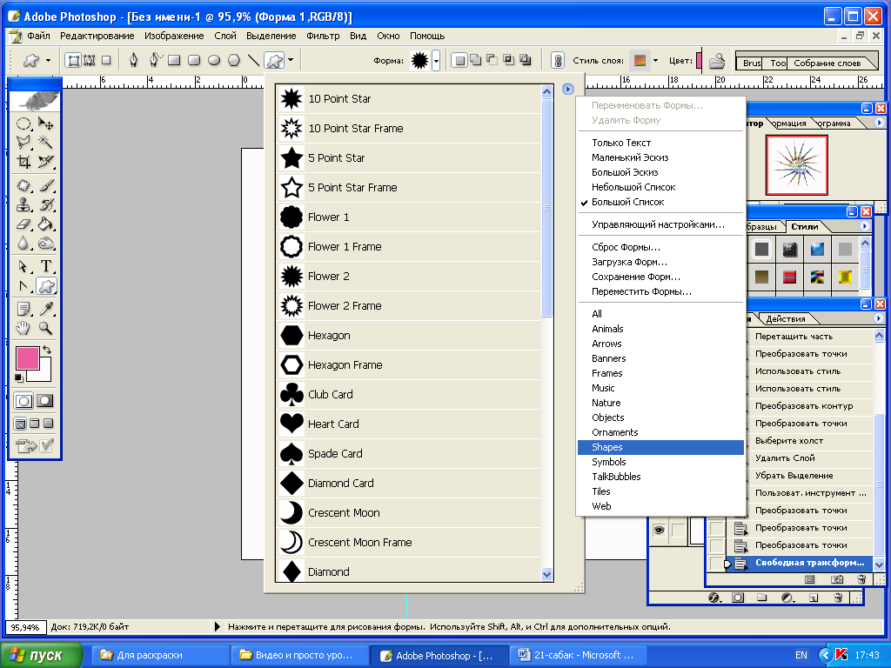Image resolution: width=891 pixels, height=668 pixels.
Task: Toggle the layer visibility eye icon
Action: (x=660, y=530)
